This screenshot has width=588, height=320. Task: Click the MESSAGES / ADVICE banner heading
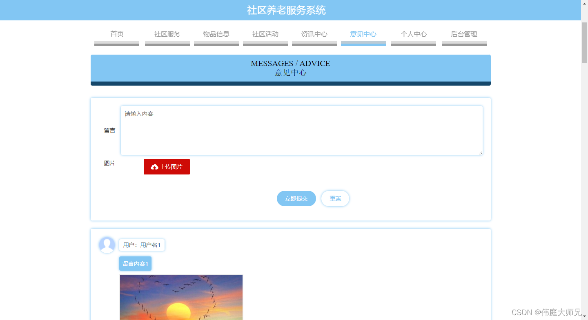[290, 64]
